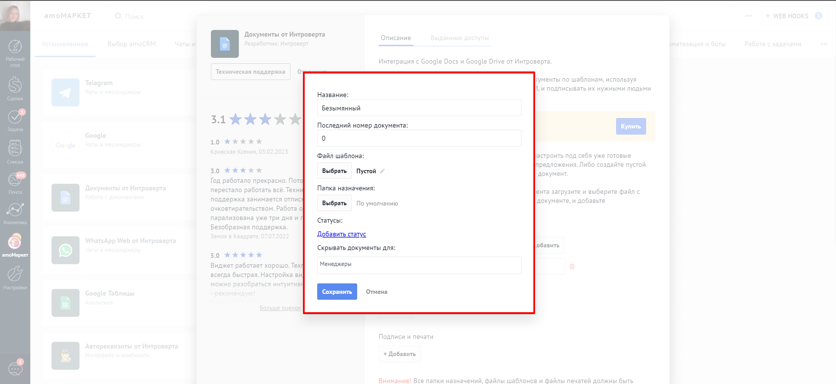Click Выбрать for Файл шаблона
The width and height of the screenshot is (836, 384).
coord(334,171)
